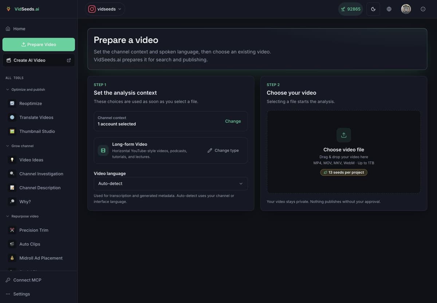Viewport: 437px width, 303px height.
Task: Click the Why? magnifier icon
Action: [12, 202]
